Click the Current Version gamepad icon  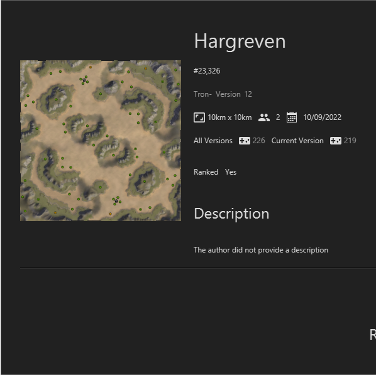(336, 141)
